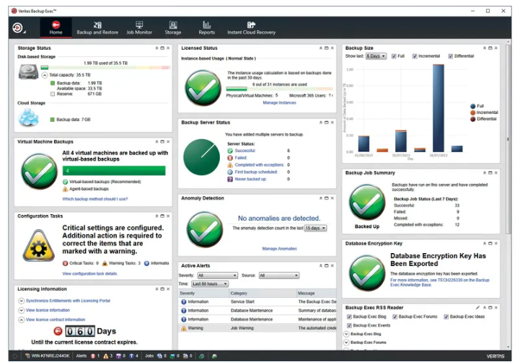This screenshot has height=362, width=520.
Task: Click the disk storage usage bar
Action: [x=105, y=68]
